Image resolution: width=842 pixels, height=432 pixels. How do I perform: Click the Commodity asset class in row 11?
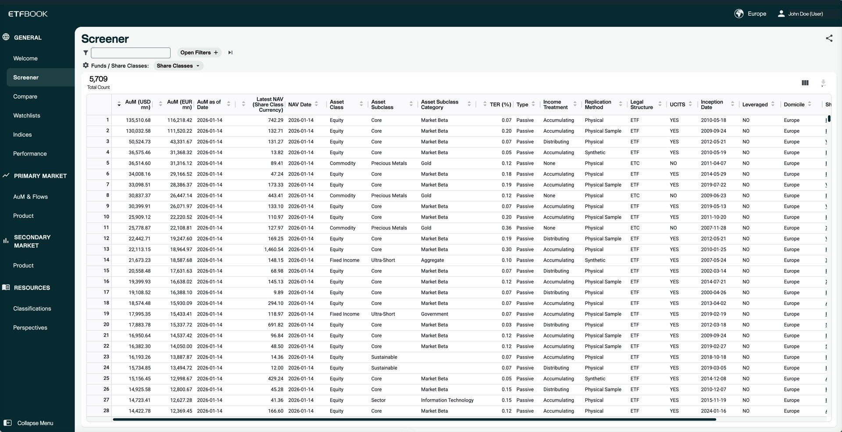click(343, 228)
